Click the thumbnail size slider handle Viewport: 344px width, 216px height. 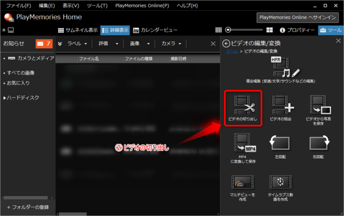click(x=228, y=30)
